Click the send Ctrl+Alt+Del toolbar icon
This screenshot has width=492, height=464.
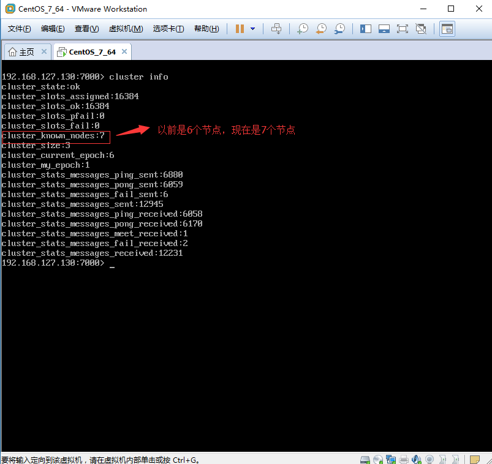pos(276,29)
